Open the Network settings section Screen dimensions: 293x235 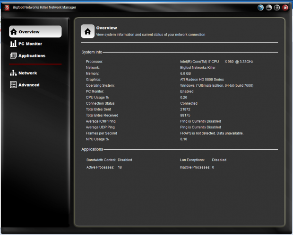tap(24, 73)
